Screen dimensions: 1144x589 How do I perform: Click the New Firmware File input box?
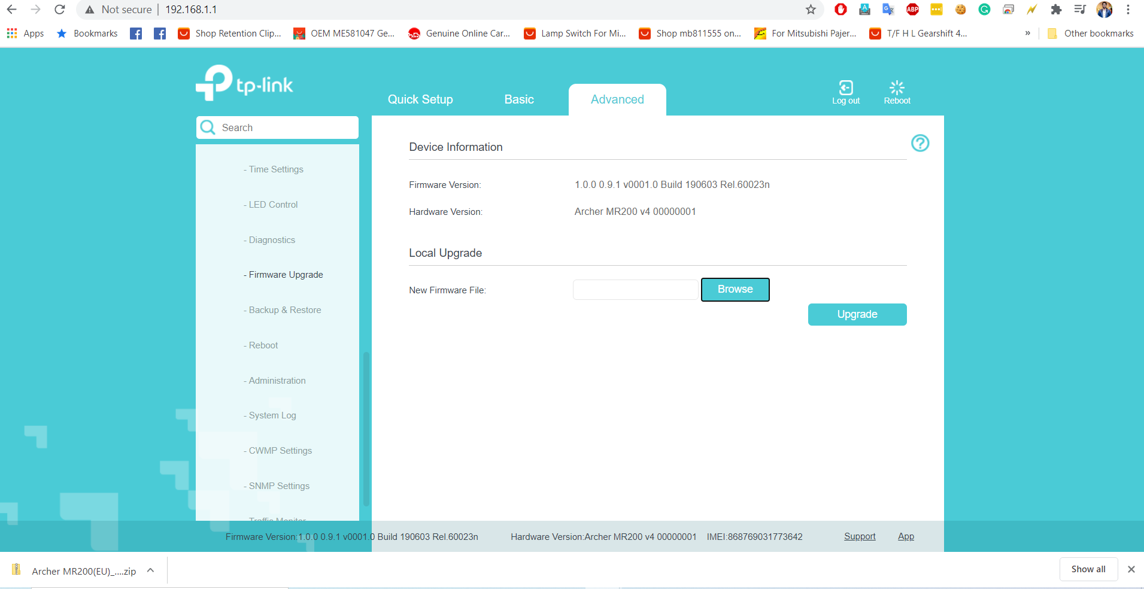635,289
